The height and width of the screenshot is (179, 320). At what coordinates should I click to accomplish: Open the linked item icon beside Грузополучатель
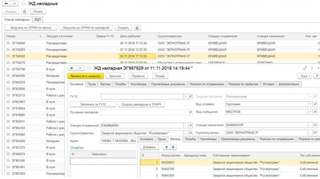pyautogui.click(x=315, y=133)
